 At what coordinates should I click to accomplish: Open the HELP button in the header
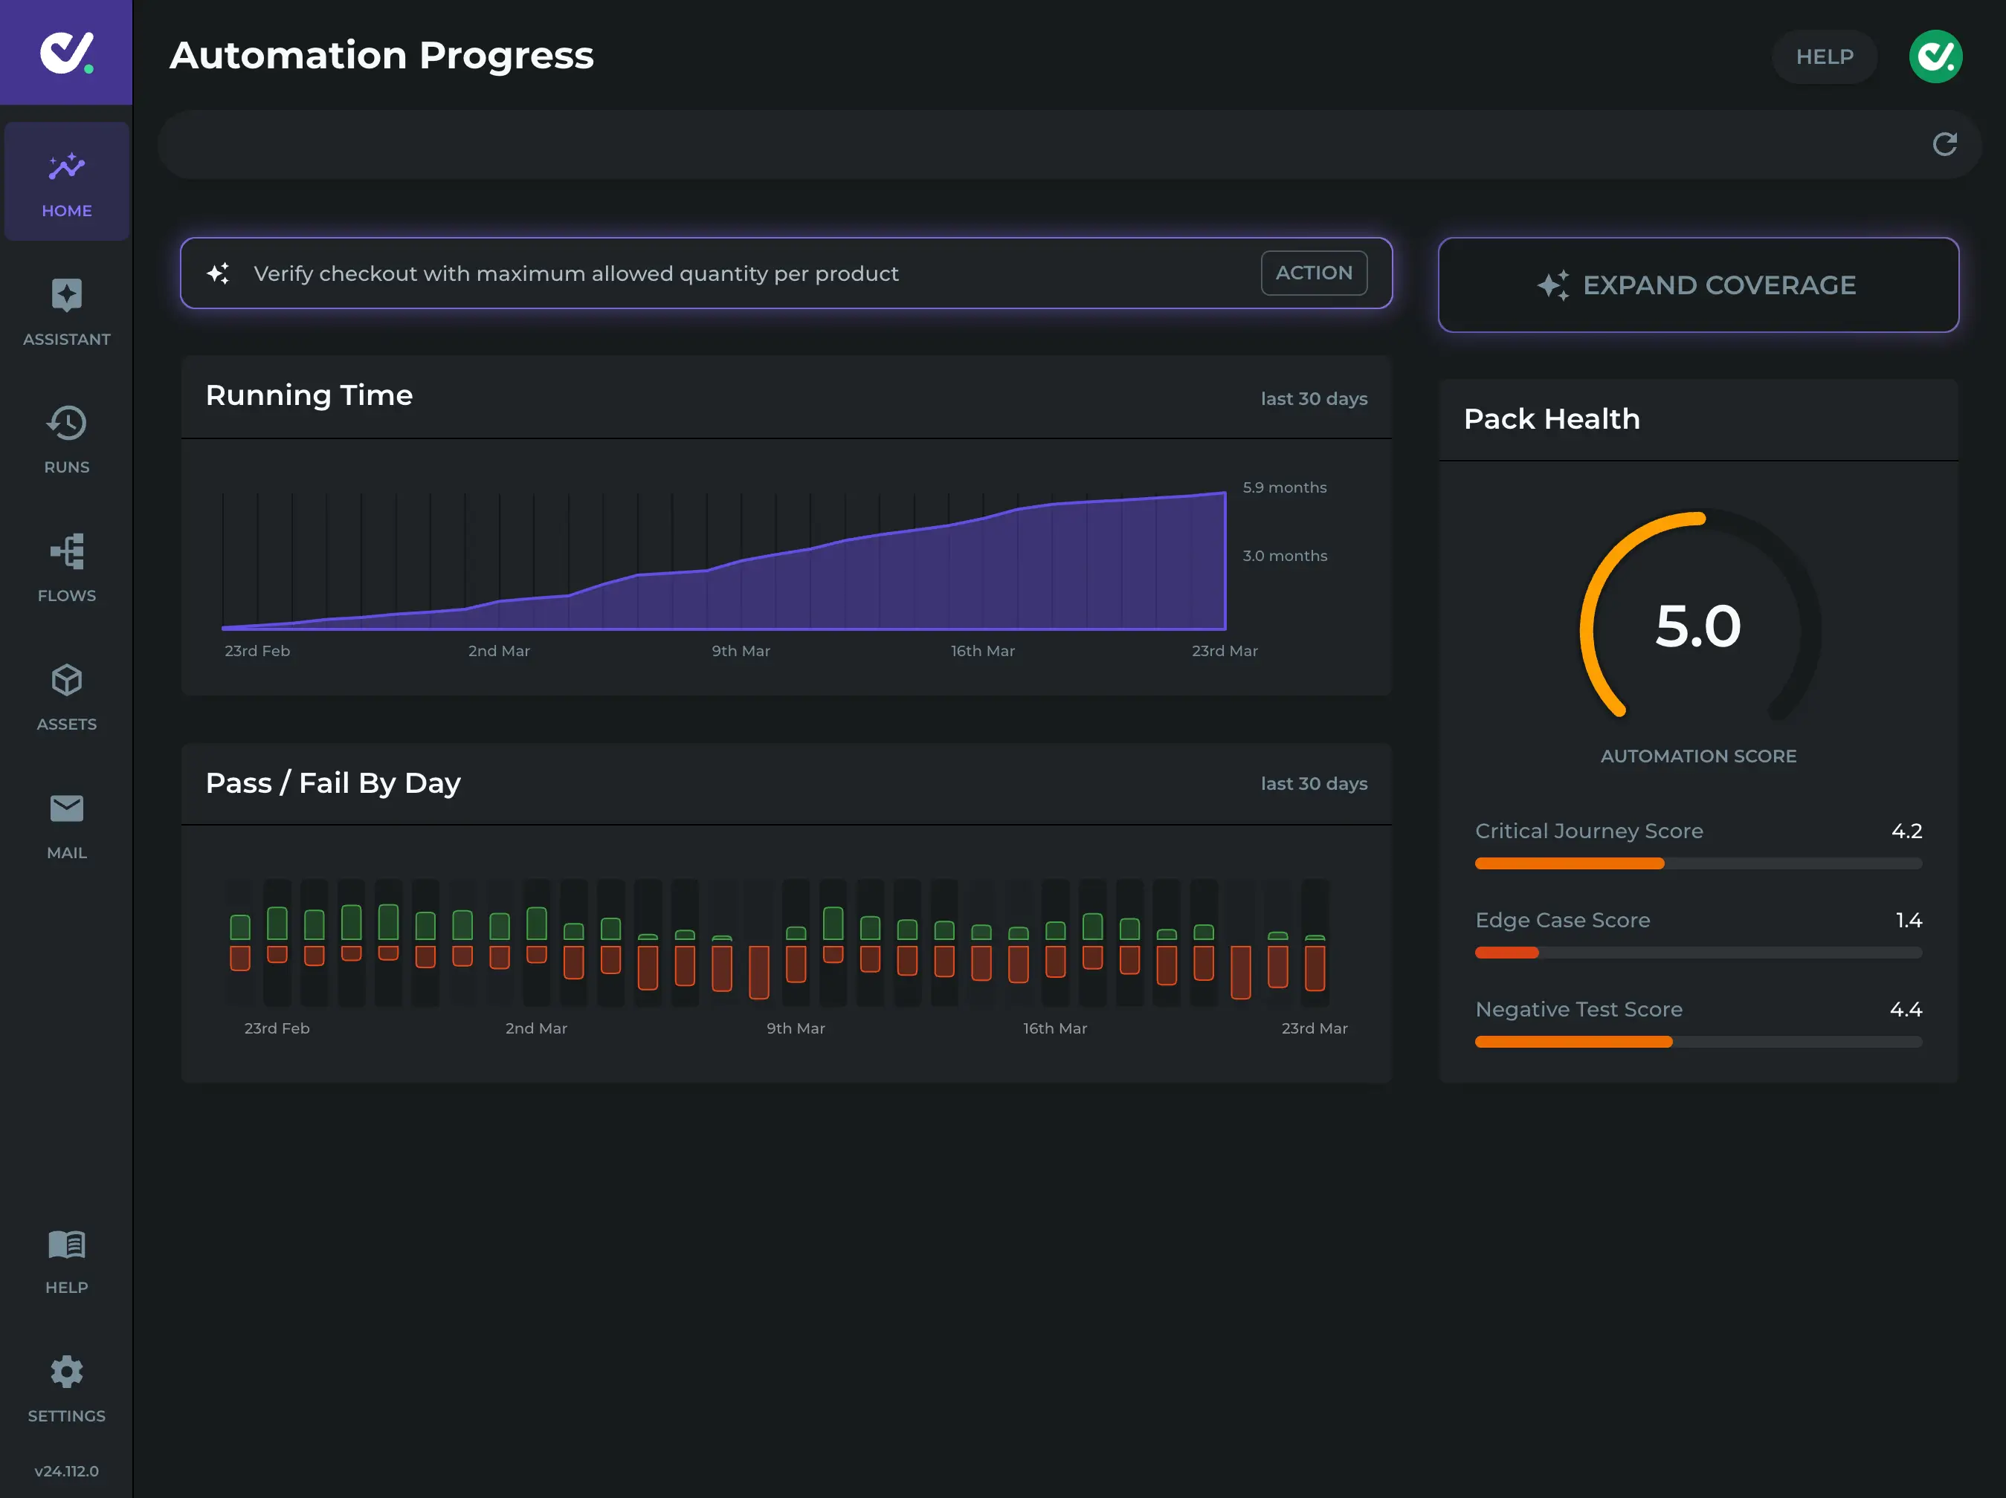pyautogui.click(x=1824, y=56)
